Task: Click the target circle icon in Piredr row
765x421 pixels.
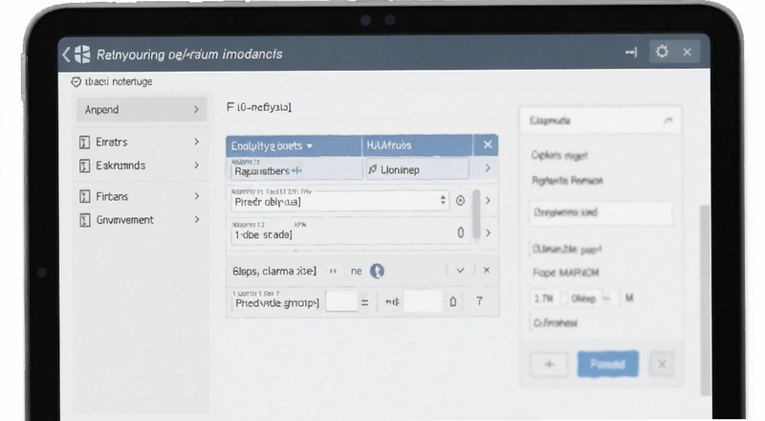Action: tap(460, 201)
